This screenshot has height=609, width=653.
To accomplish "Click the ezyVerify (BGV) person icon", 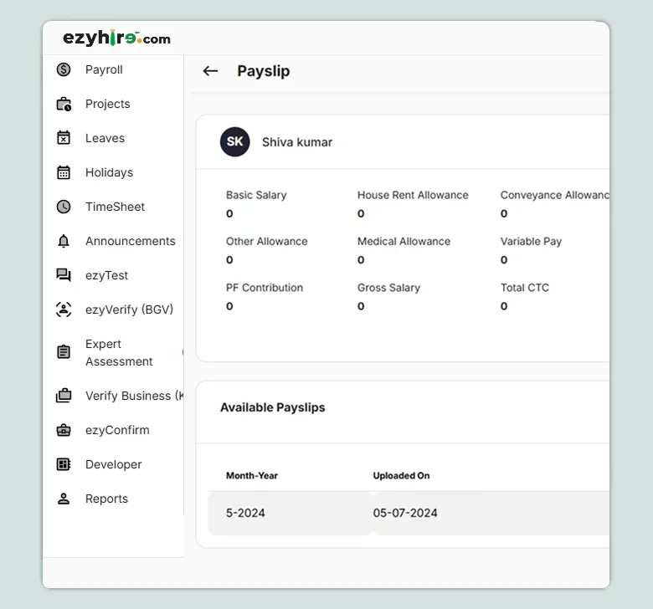I will [x=64, y=310].
